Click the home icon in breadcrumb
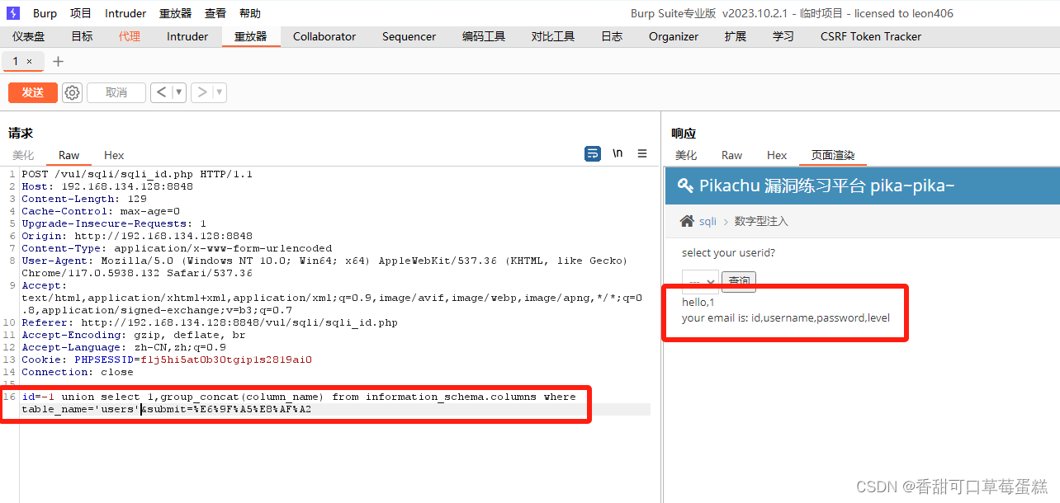Image resolution: width=1060 pixels, height=503 pixels. pos(687,221)
